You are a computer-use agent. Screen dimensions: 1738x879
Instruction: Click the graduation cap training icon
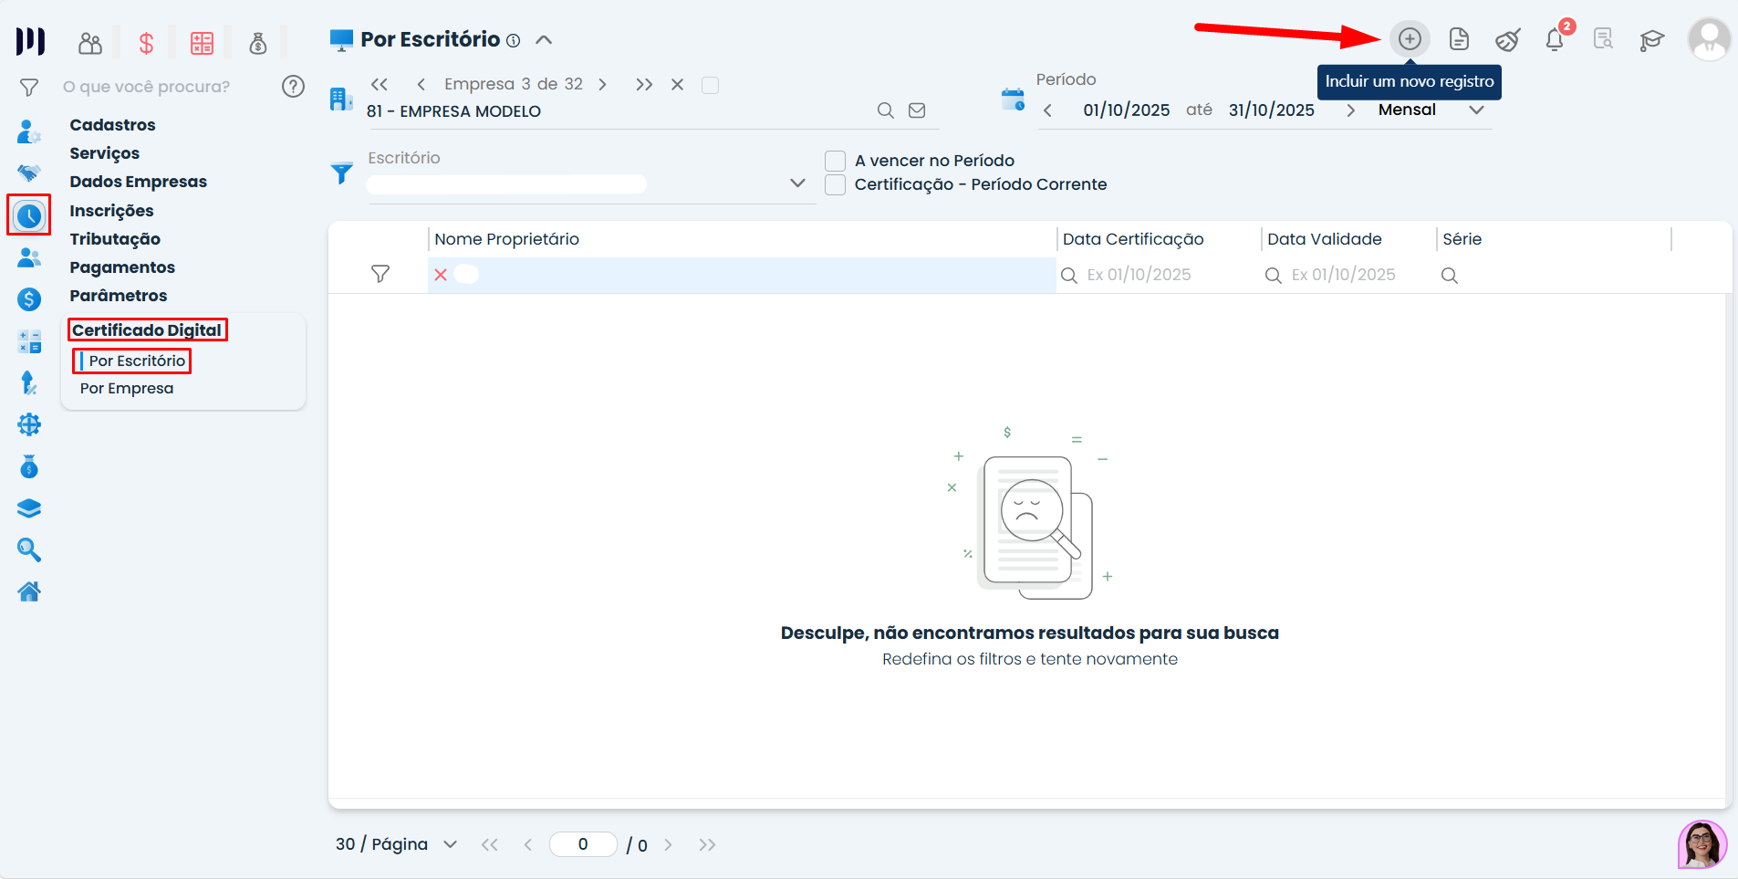(x=1651, y=39)
